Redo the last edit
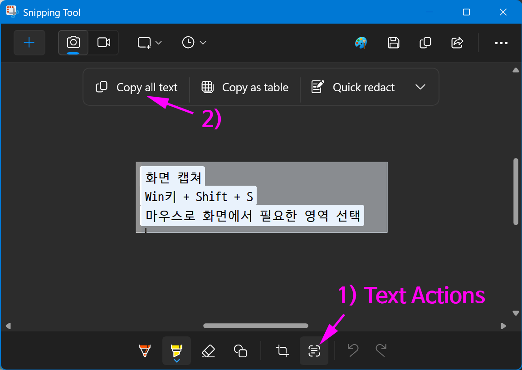 pyautogui.click(x=381, y=350)
